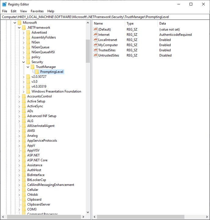The image size is (210, 220).
Task: Select the LocalIntranet REG_SZ value icon
Action: click(96, 40)
